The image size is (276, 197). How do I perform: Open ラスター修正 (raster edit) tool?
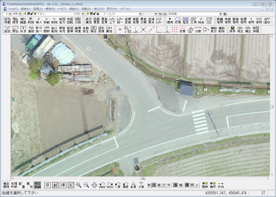(240, 30)
